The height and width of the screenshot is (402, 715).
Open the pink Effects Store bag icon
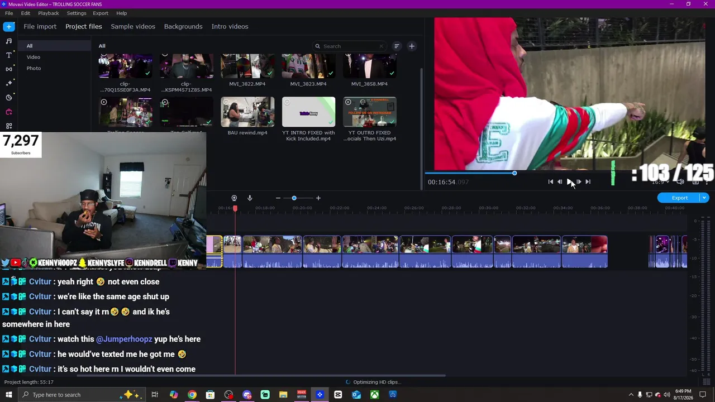(9, 112)
